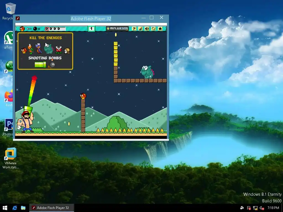
Task: Open the Minijuegos logo link
Action: point(117,29)
